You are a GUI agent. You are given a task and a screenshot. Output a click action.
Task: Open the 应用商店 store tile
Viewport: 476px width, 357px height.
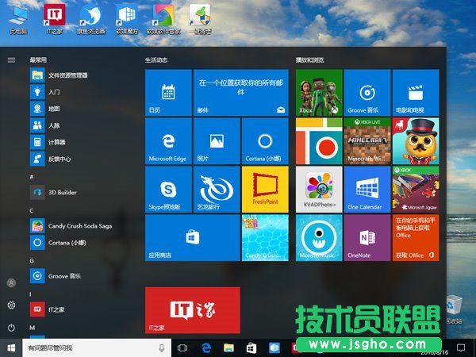193,238
